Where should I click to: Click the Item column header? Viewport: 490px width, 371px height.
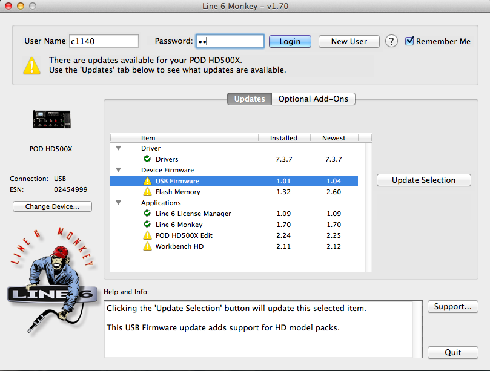click(184, 138)
